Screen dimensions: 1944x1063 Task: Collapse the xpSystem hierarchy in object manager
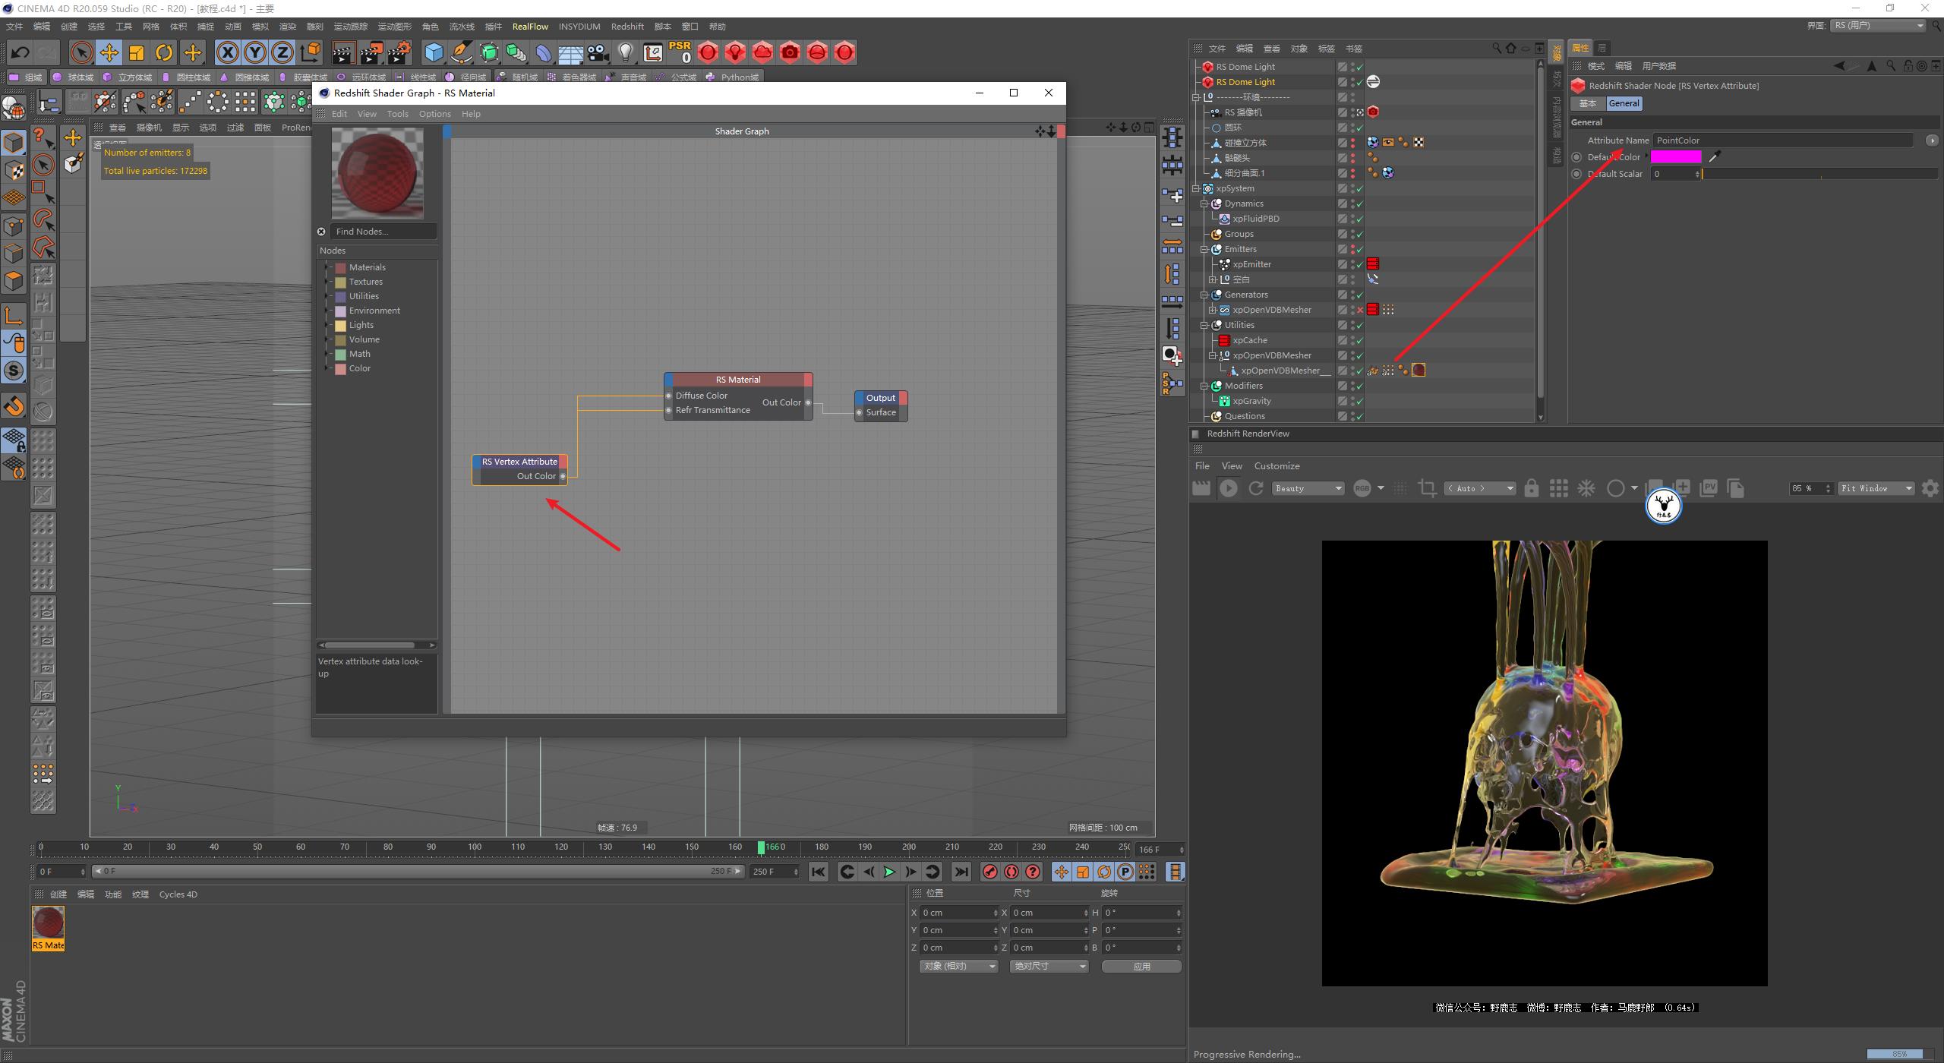coord(1196,188)
